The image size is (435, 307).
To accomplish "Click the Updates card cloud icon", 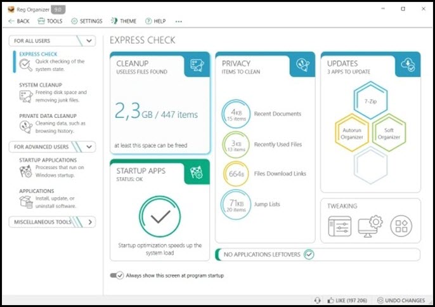I will point(408,65).
